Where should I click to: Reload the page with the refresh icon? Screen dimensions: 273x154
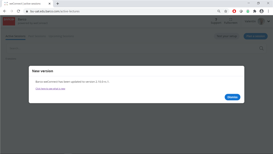pos(18,11)
